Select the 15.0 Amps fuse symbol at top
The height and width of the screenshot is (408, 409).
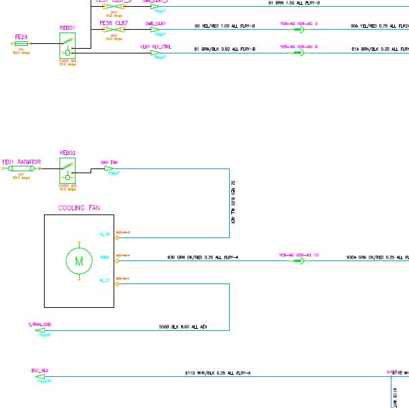point(114,7)
